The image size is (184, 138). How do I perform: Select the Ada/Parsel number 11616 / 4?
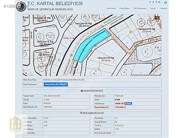119,103
